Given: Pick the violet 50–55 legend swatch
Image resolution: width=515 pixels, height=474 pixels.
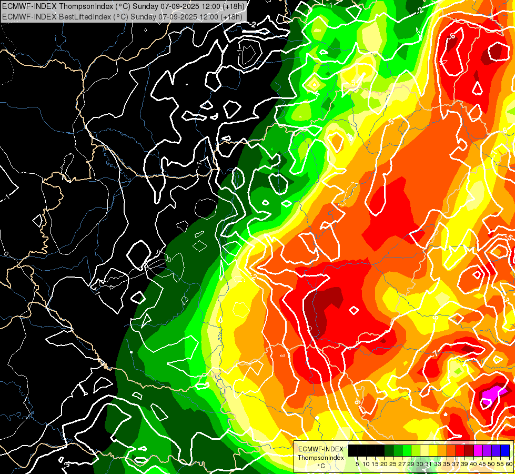Looking at the screenshot, I should [496, 450].
